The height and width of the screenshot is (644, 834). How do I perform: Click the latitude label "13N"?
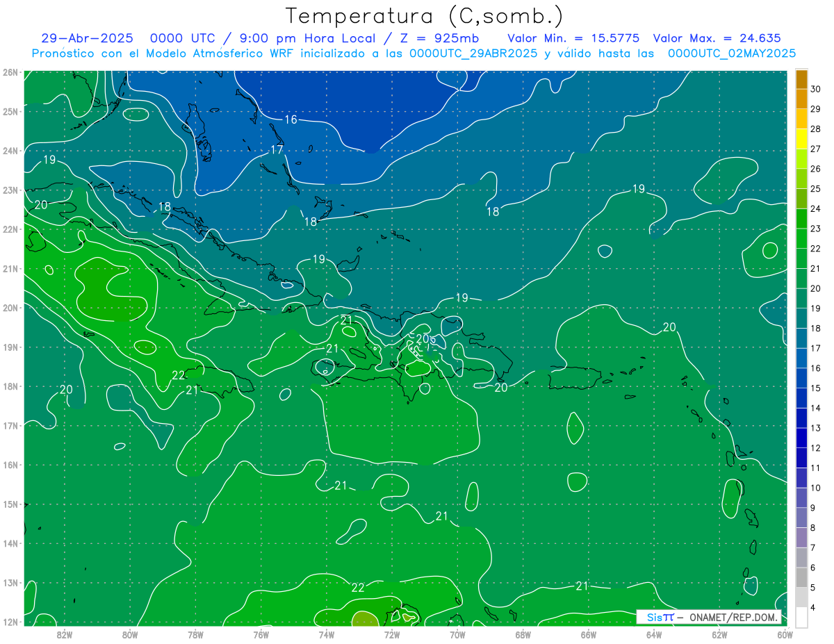click(10, 582)
